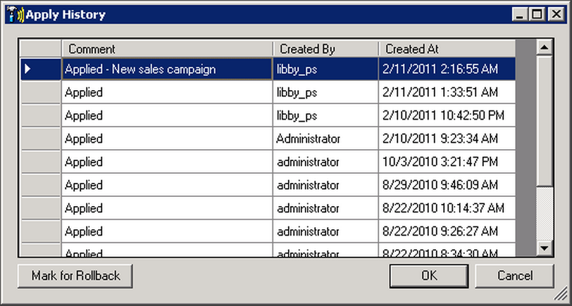The height and width of the screenshot is (306, 572).
Task: Click the Mark for Rollback button
Action: tap(75, 276)
